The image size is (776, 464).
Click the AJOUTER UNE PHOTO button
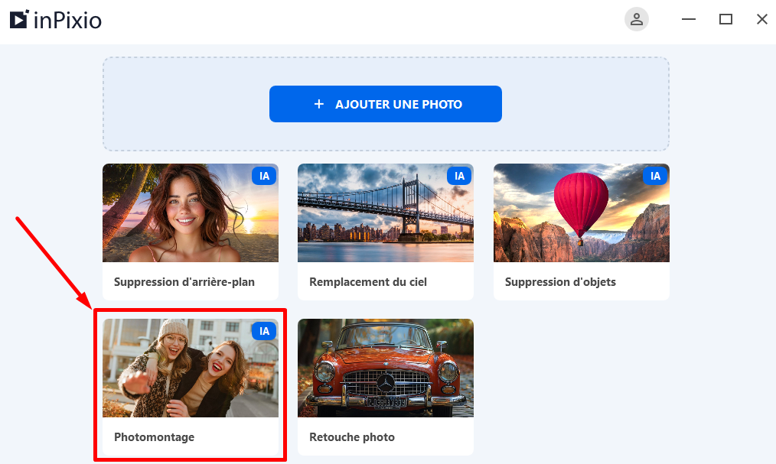pos(386,104)
